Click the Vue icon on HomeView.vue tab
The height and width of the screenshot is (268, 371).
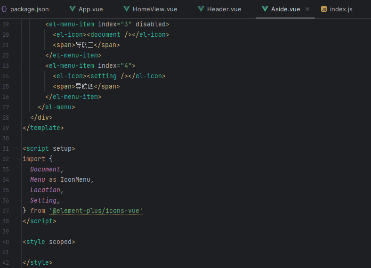tap(127, 9)
